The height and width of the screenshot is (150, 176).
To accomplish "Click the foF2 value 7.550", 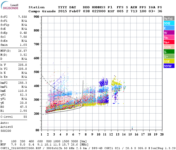I will pyautogui.click(x=23, y=17).
